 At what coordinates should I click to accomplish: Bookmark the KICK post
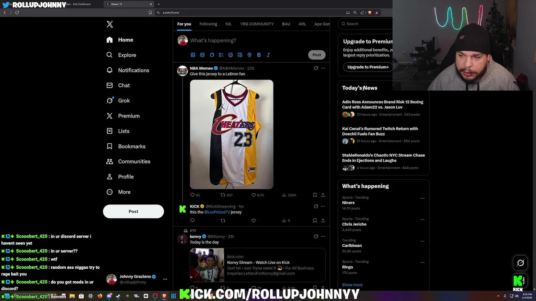tap(315, 220)
